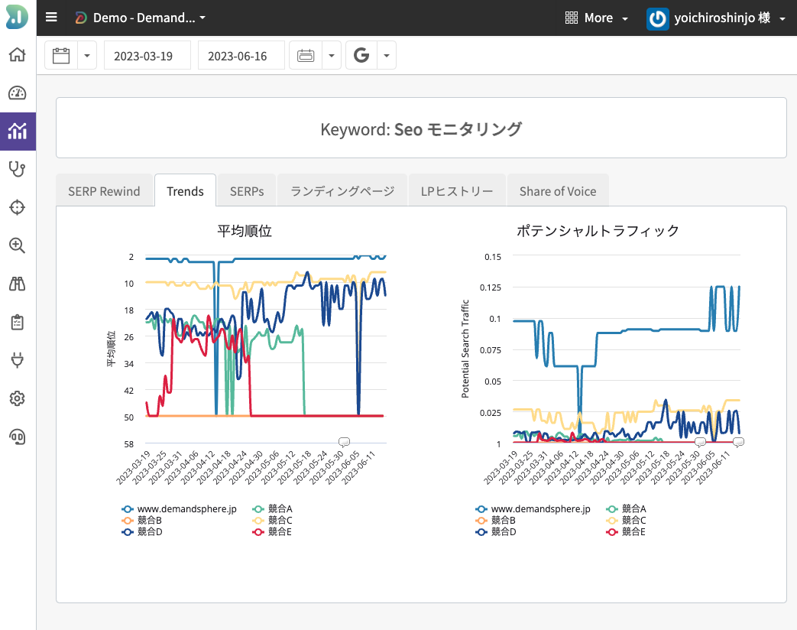Image resolution: width=797 pixels, height=630 pixels.
Task: Open the yoichiroshinjo user dropdown
Action: pos(716,18)
